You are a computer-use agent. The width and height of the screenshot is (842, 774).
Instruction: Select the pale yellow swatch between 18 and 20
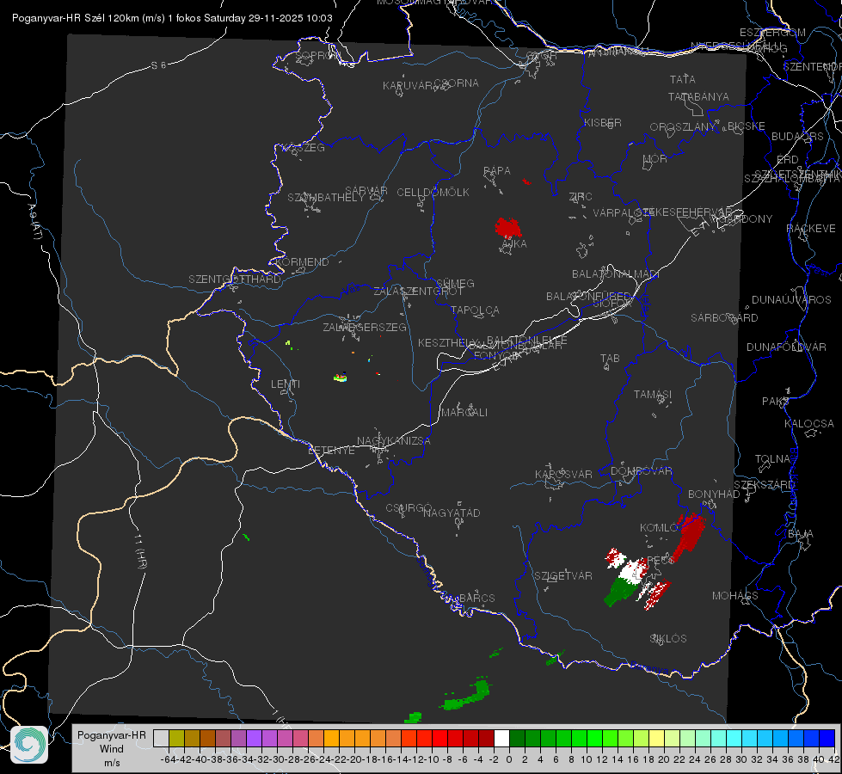(x=656, y=738)
